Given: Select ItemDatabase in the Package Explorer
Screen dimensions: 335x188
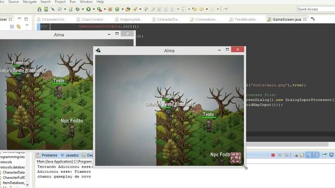Looking at the screenshot, I should coord(14,183).
